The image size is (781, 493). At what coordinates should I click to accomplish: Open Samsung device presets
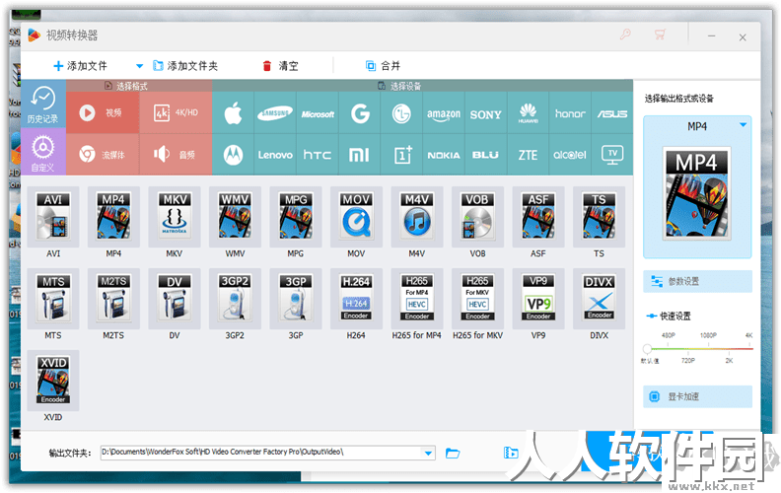275,113
